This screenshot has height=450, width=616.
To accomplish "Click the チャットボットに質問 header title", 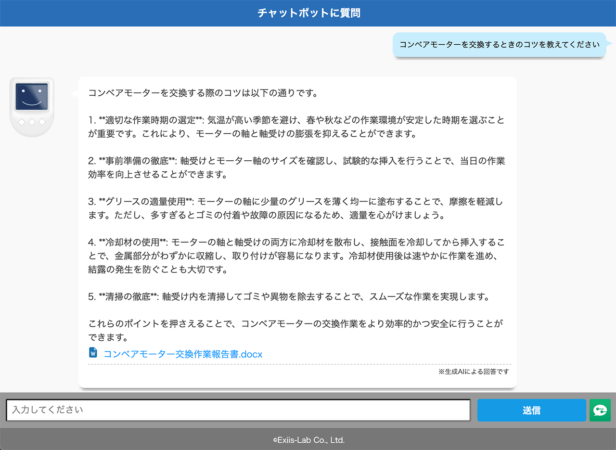I will click(308, 13).
